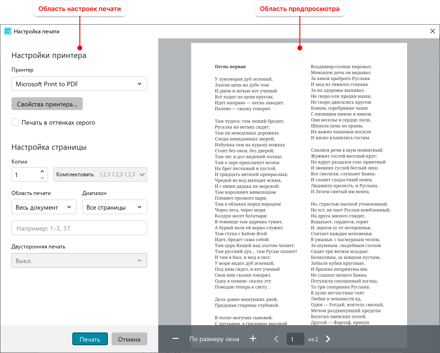Open the Комплектовать collate dropdown

tap(100, 174)
